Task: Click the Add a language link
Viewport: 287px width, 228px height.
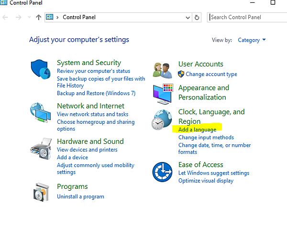Action: pyautogui.click(x=197, y=130)
